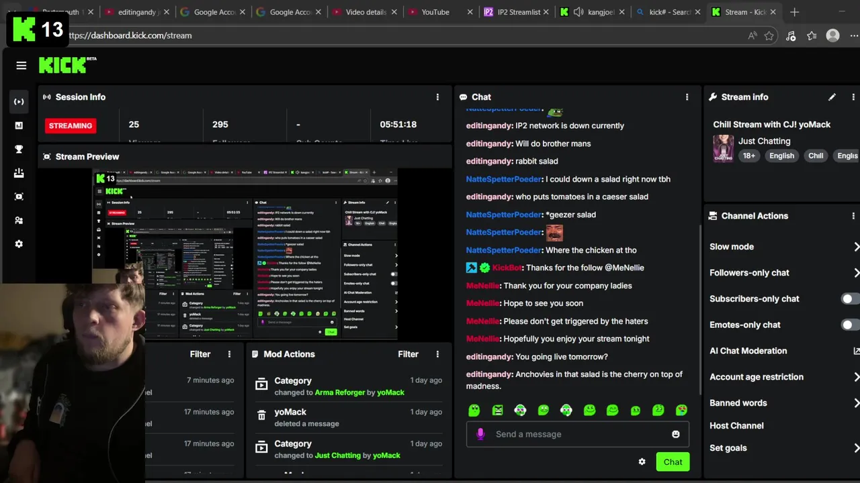Screen dimensions: 860x483
Task: Expand Account age restriction options
Action: coord(856,377)
